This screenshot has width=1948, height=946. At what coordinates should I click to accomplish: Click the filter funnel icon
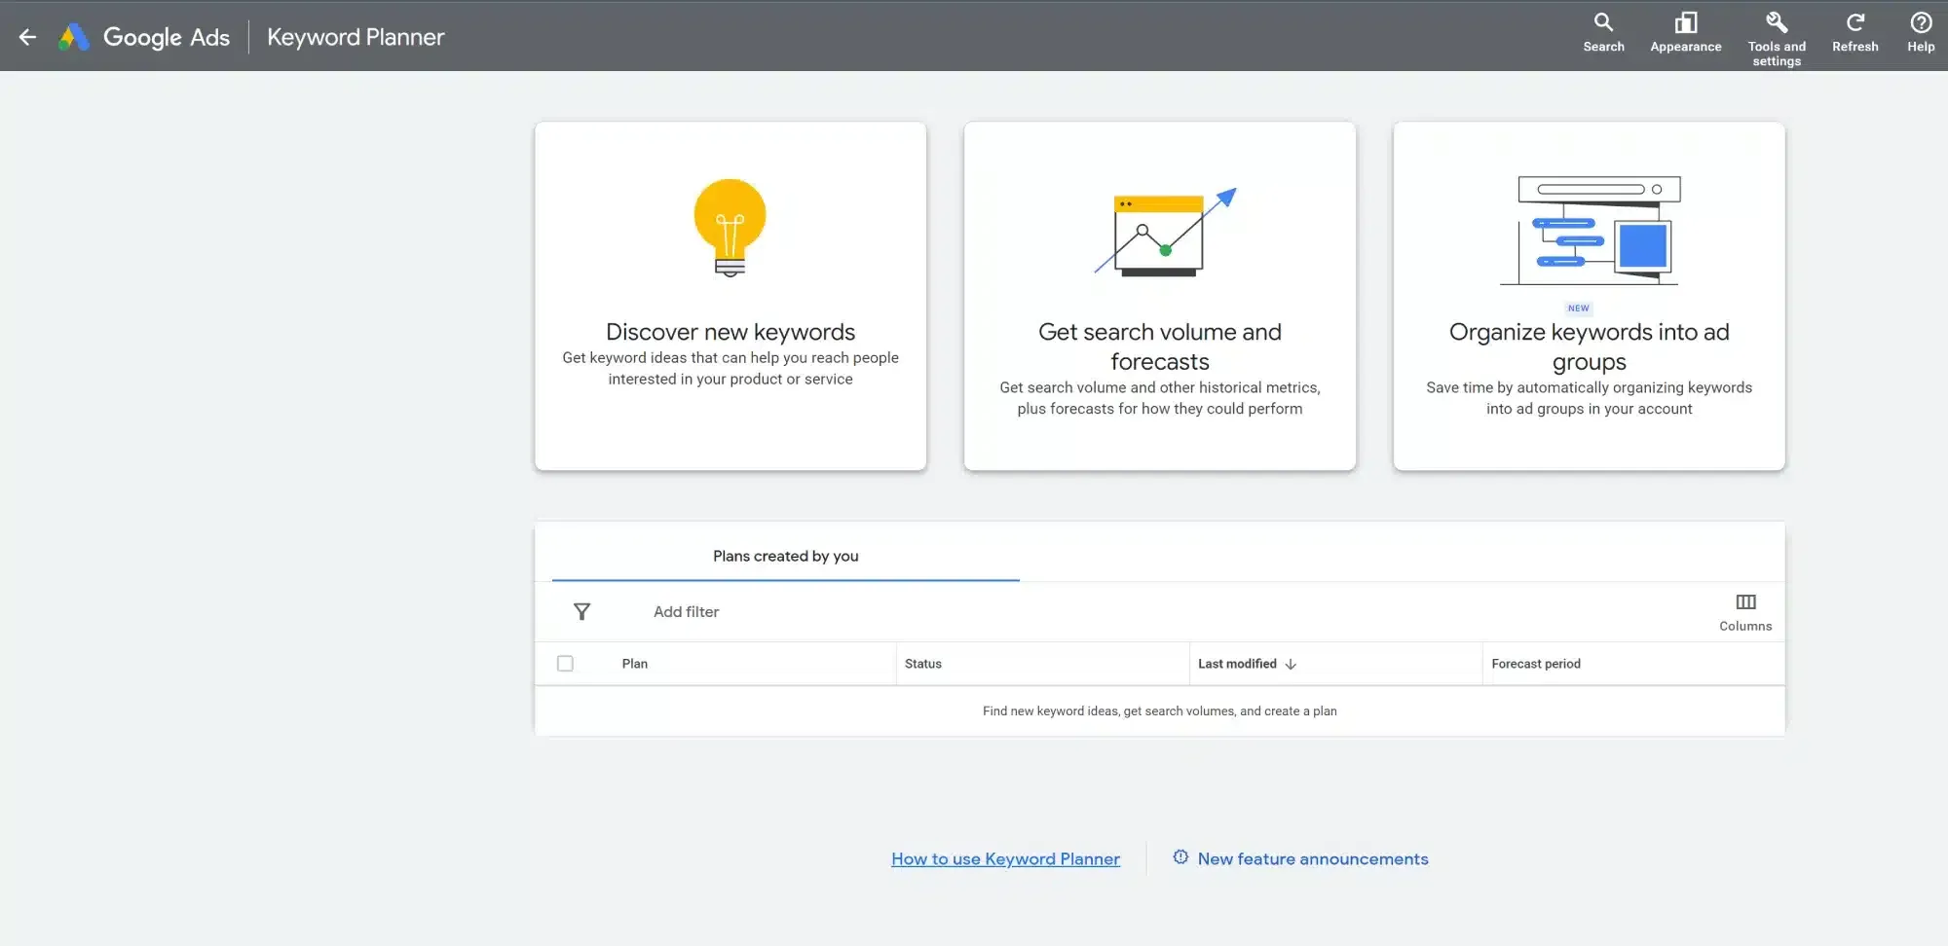[582, 611]
